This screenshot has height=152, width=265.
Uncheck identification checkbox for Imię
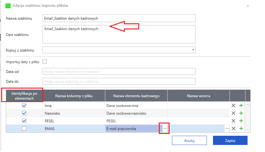click(x=24, y=105)
